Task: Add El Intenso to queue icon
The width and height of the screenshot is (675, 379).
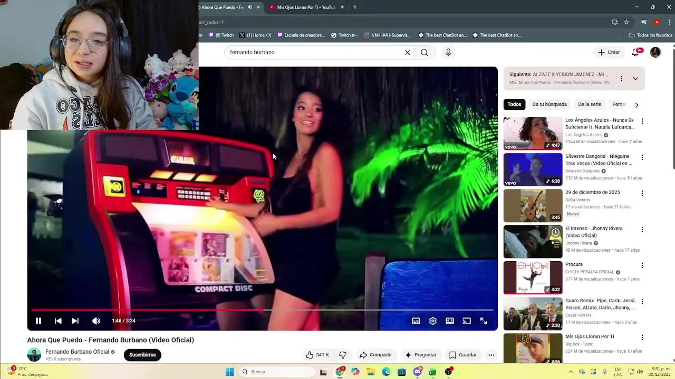Action: 556,244
